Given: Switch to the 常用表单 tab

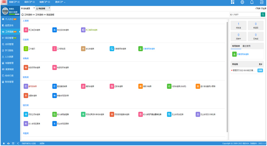Looking at the screenshot, I should click(236, 46).
